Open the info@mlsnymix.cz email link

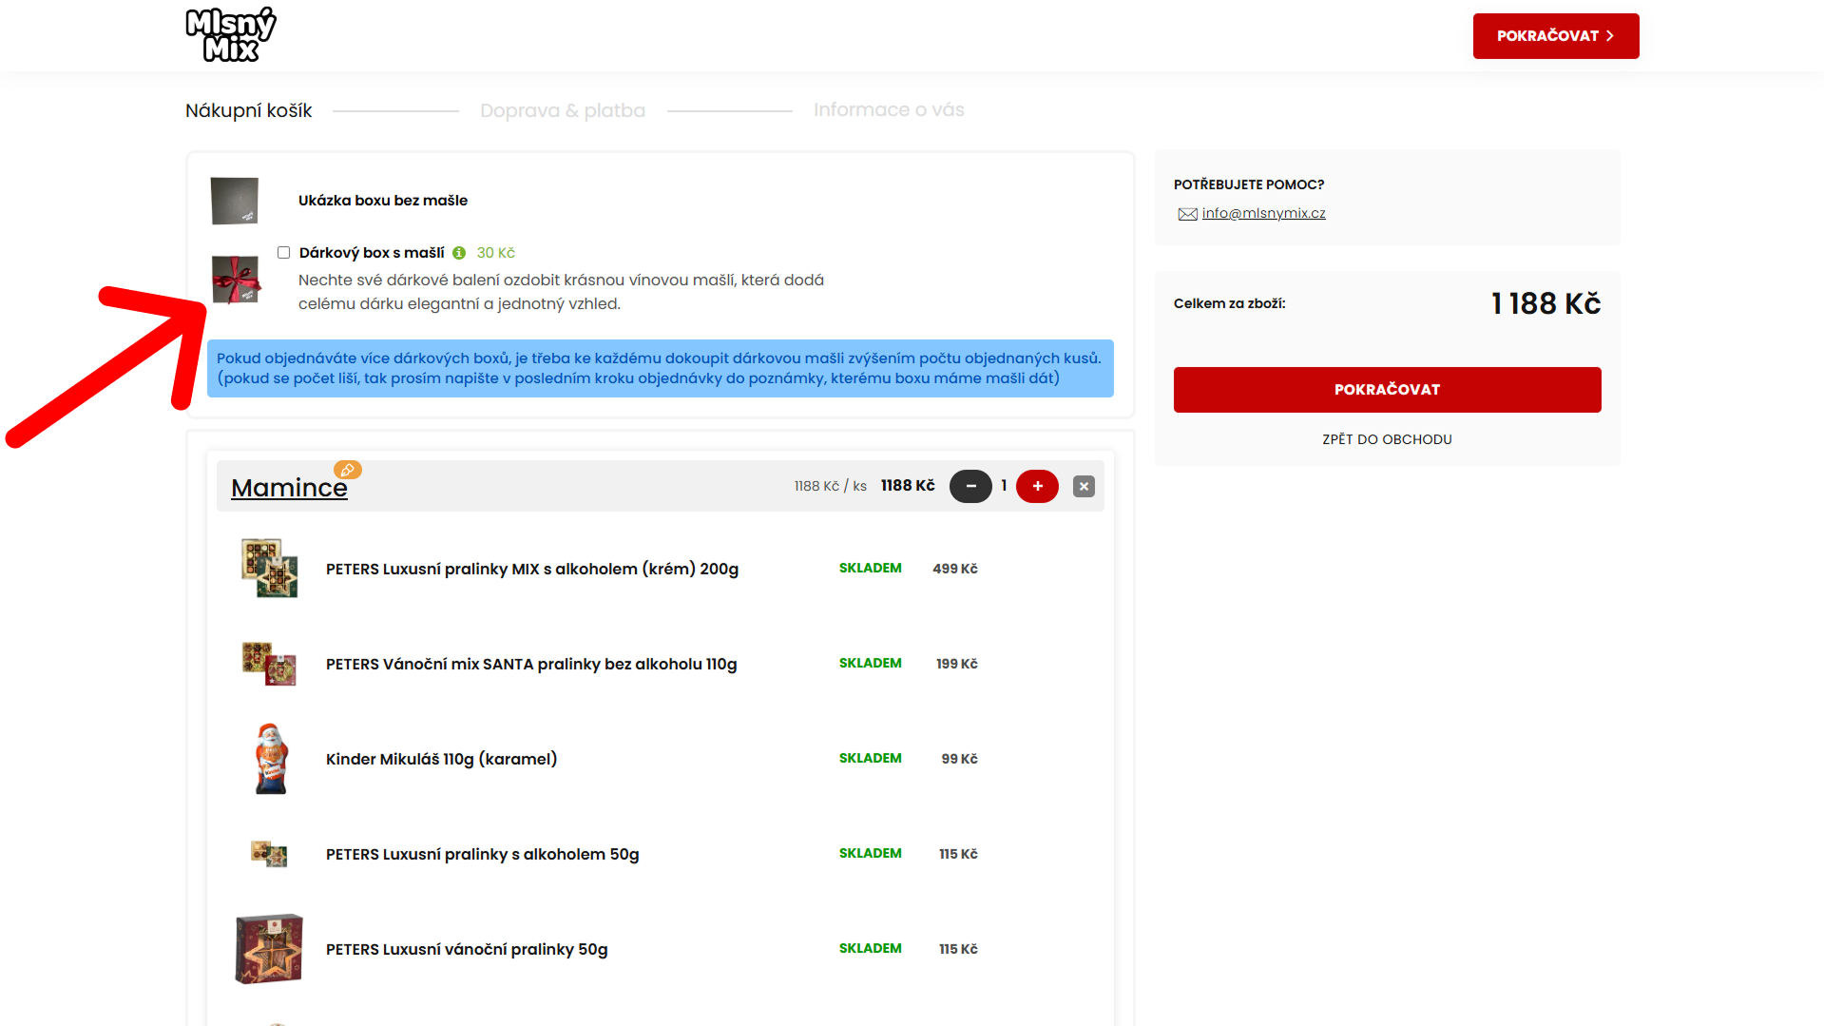pos(1263,213)
